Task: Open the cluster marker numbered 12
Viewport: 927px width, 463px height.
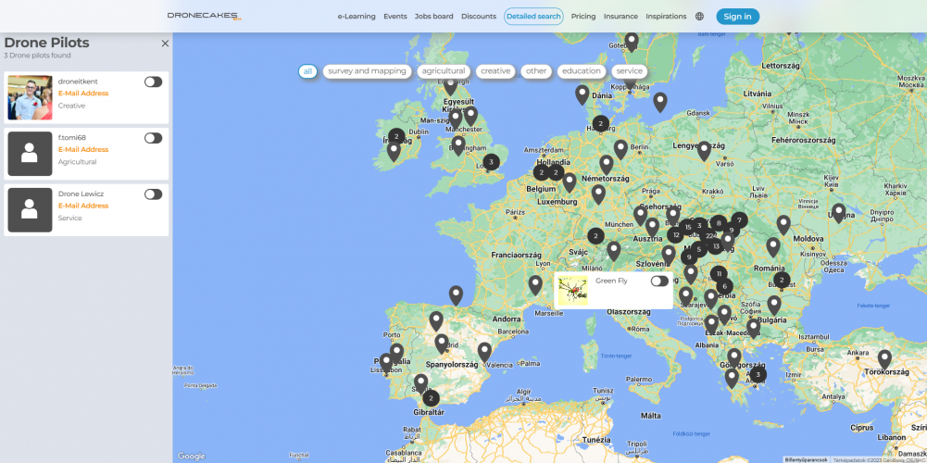Action: (676, 235)
